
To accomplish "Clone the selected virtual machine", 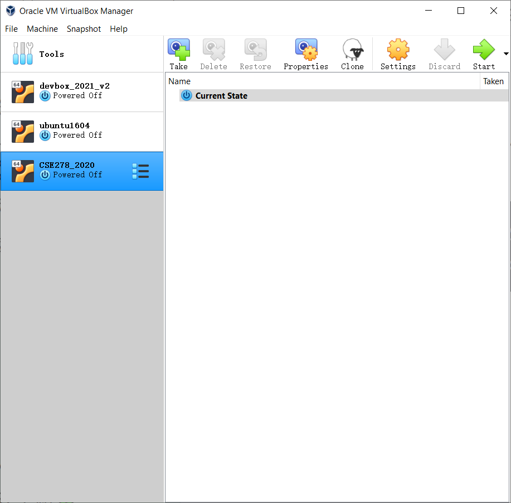I will click(352, 54).
